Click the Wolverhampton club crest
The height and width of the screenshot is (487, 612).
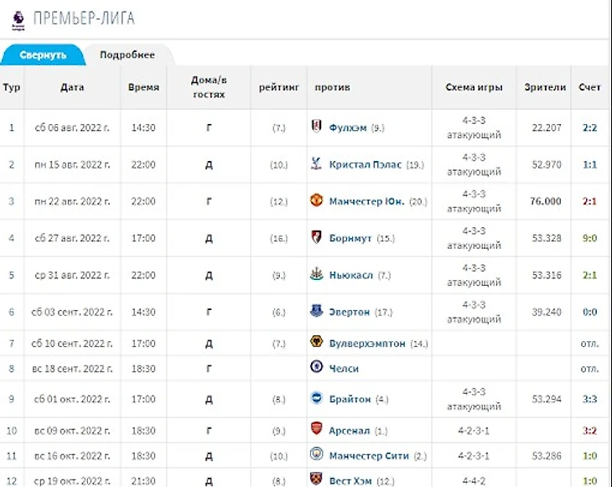tap(315, 343)
